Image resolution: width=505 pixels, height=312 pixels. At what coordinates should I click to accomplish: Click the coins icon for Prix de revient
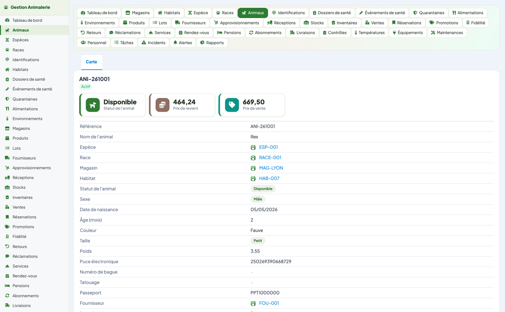[163, 105]
